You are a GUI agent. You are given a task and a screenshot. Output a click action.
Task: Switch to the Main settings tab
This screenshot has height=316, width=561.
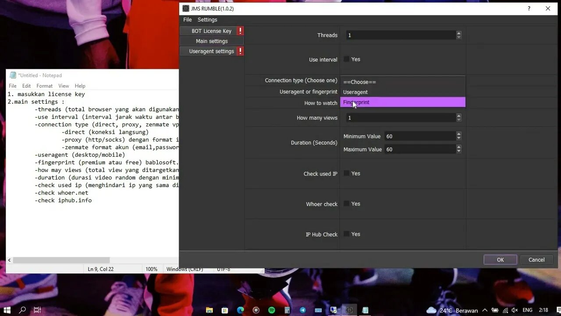[212, 41]
